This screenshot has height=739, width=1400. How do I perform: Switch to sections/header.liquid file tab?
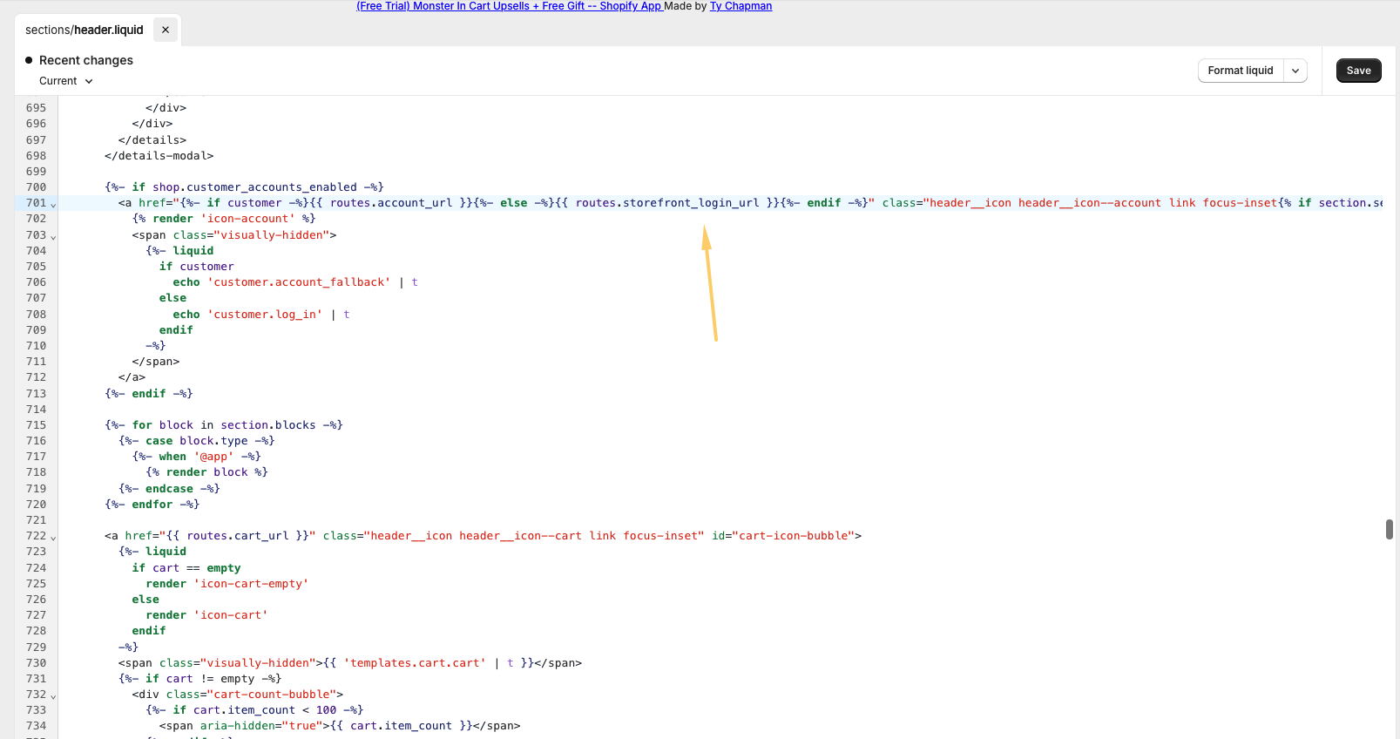point(84,30)
